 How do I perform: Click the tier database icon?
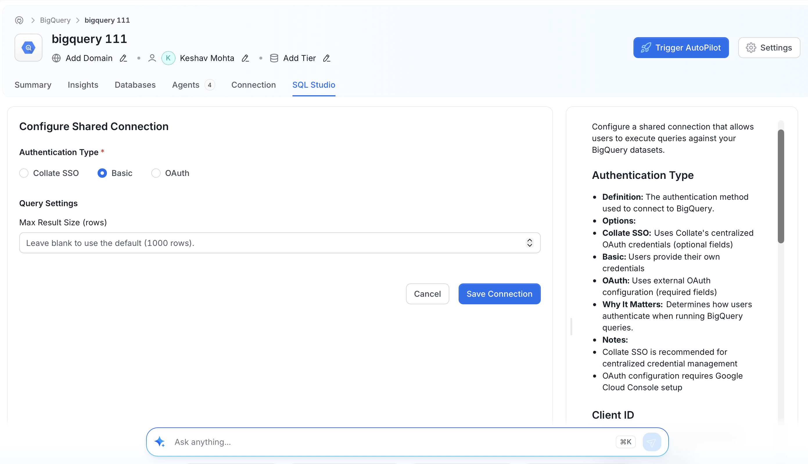click(x=274, y=58)
